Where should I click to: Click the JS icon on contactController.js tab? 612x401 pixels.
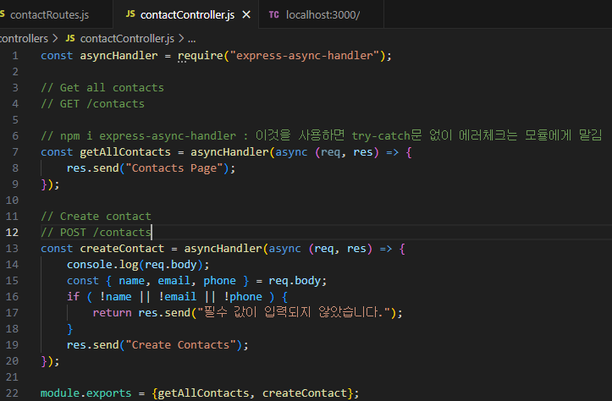coord(130,14)
